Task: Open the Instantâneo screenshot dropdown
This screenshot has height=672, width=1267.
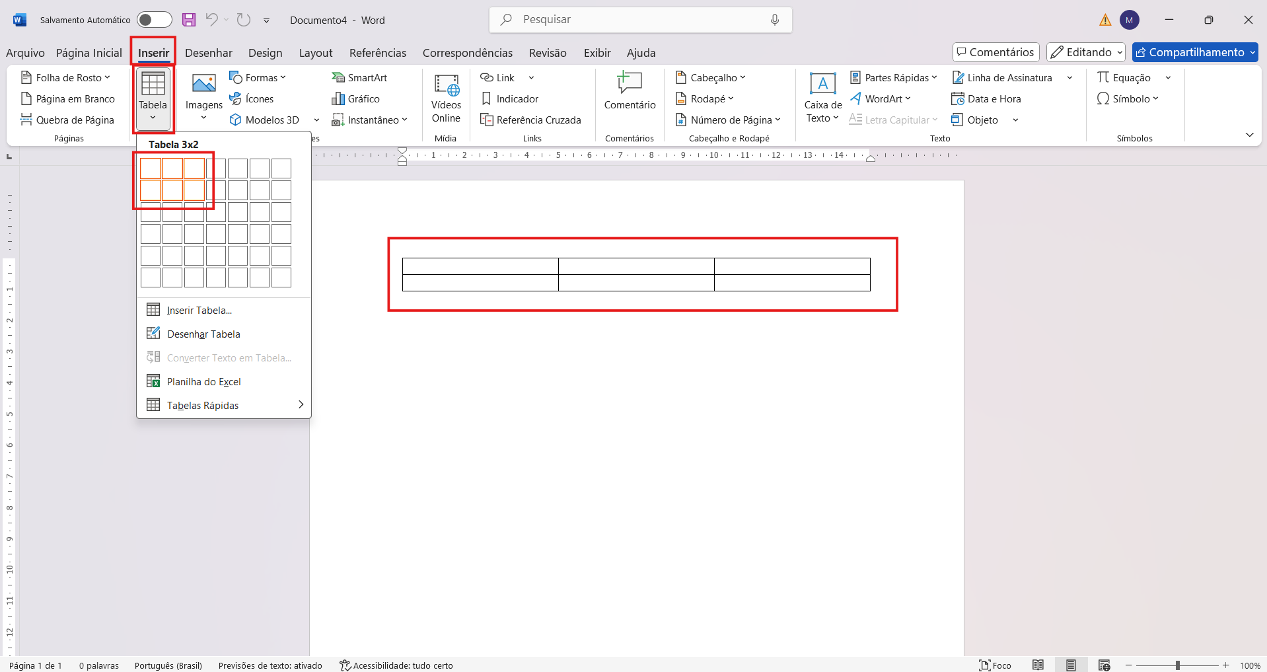Action: pos(369,120)
